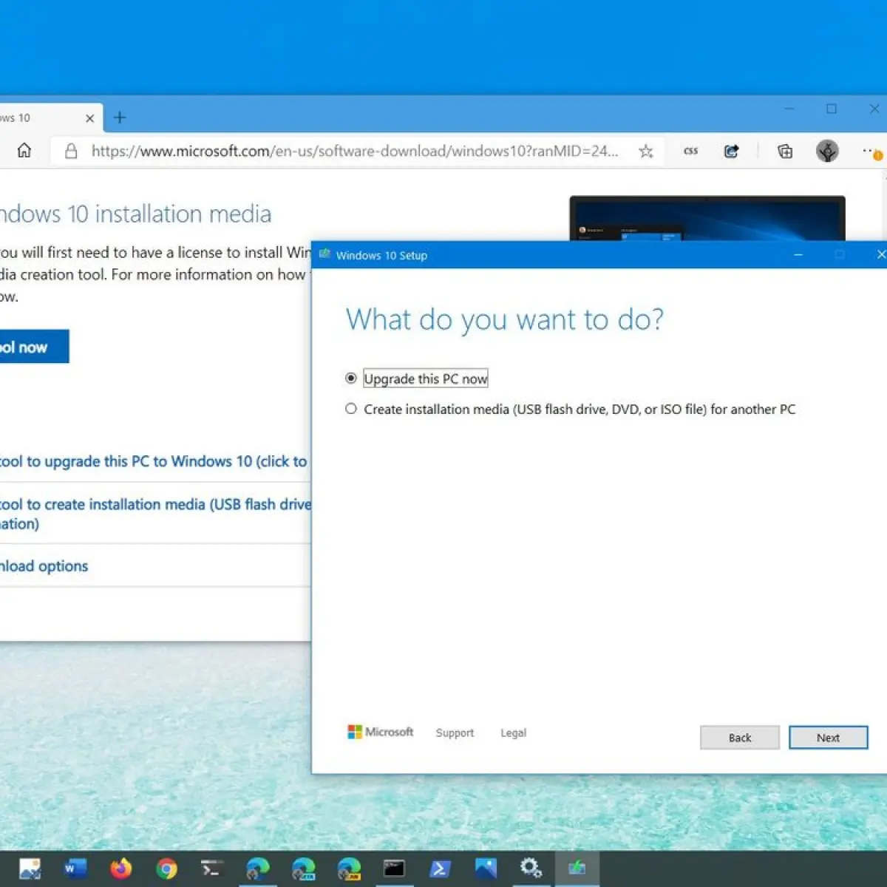Click Back in Windows 10 Setup
The width and height of the screenshot is (887, 887).
coord(739,738)
